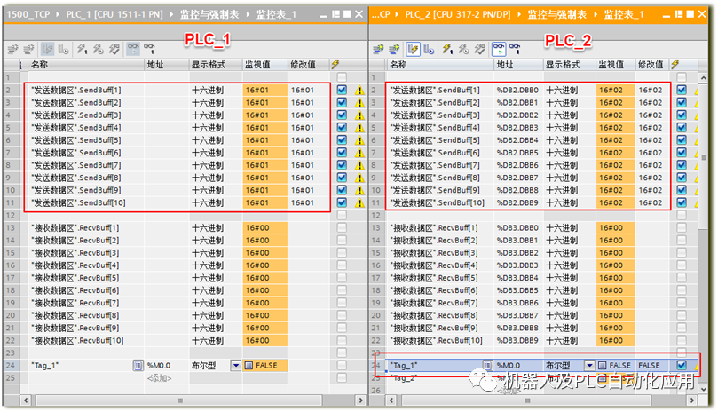Screen dimensions: 718x412
Task: Click Add row icon in PLC_1 toolbar
Action: (x=29, y=49)
